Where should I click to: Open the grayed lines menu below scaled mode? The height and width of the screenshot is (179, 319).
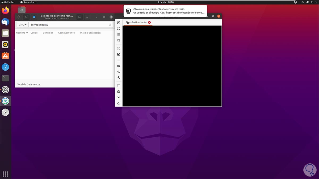(119, 60)
